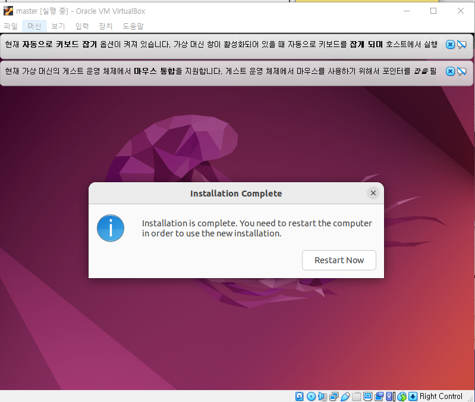Click the blue info icon in dialog
Viewport: 475px width, 402px height.
(x=111, y=228)
